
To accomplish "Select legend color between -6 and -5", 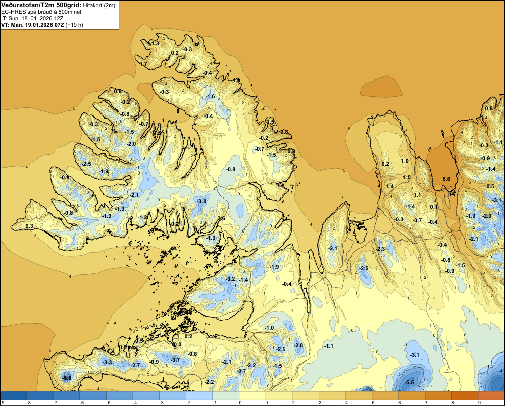I will (93, 396).
